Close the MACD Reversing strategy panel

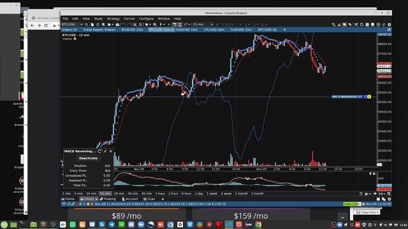(110, 151)
